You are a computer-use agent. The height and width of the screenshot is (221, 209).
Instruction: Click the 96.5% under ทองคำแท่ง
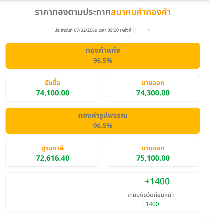[103, 60]
